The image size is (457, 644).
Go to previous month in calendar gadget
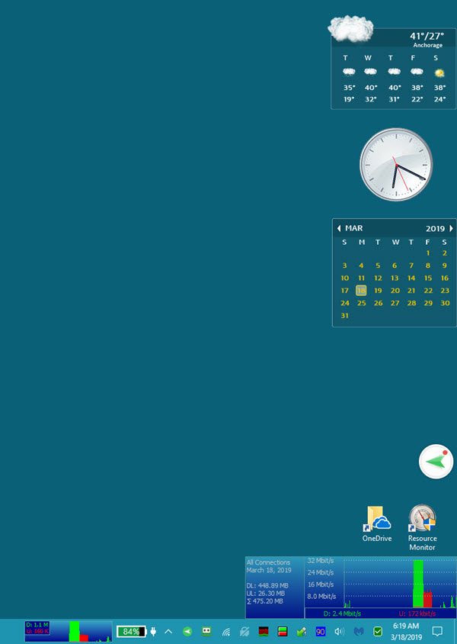click(338, 228)
